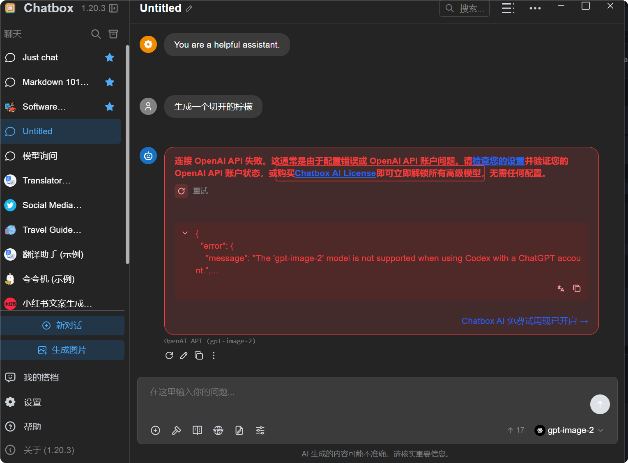Translate the error message with translate icon
The height and width of the screenshot is (463, 628).
pyautogui.click(x=561, y=288)
